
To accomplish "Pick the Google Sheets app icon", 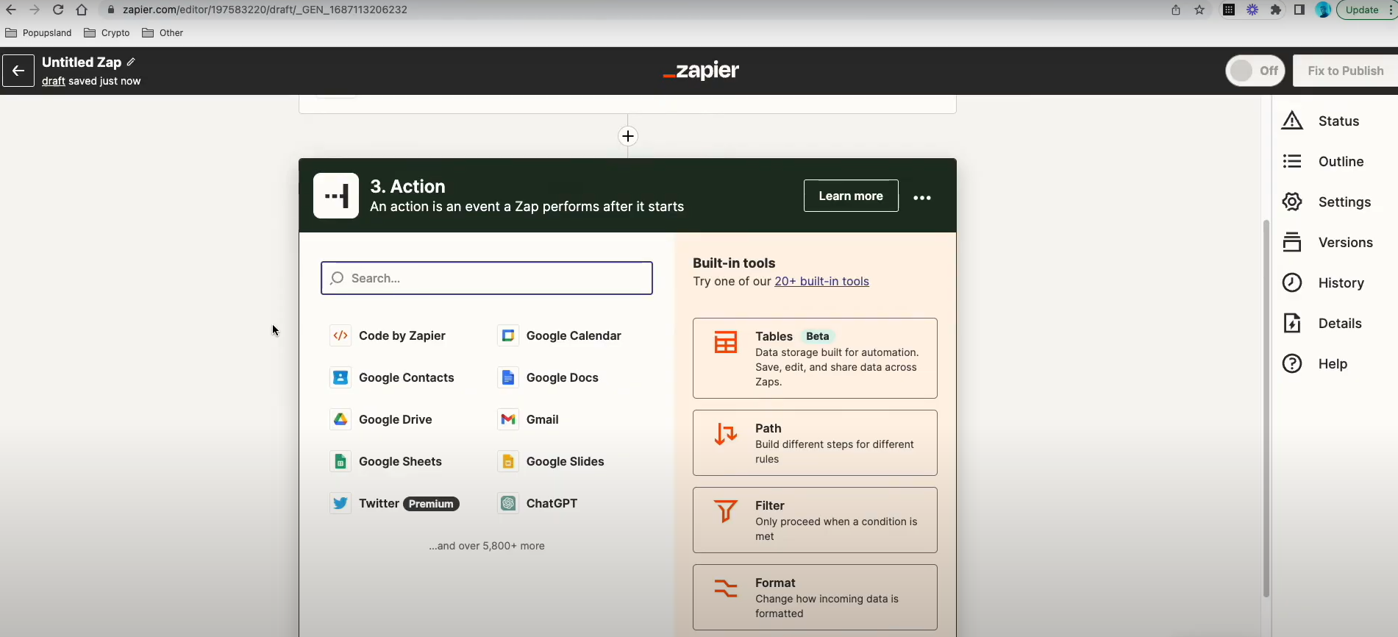I will point(340,461).
